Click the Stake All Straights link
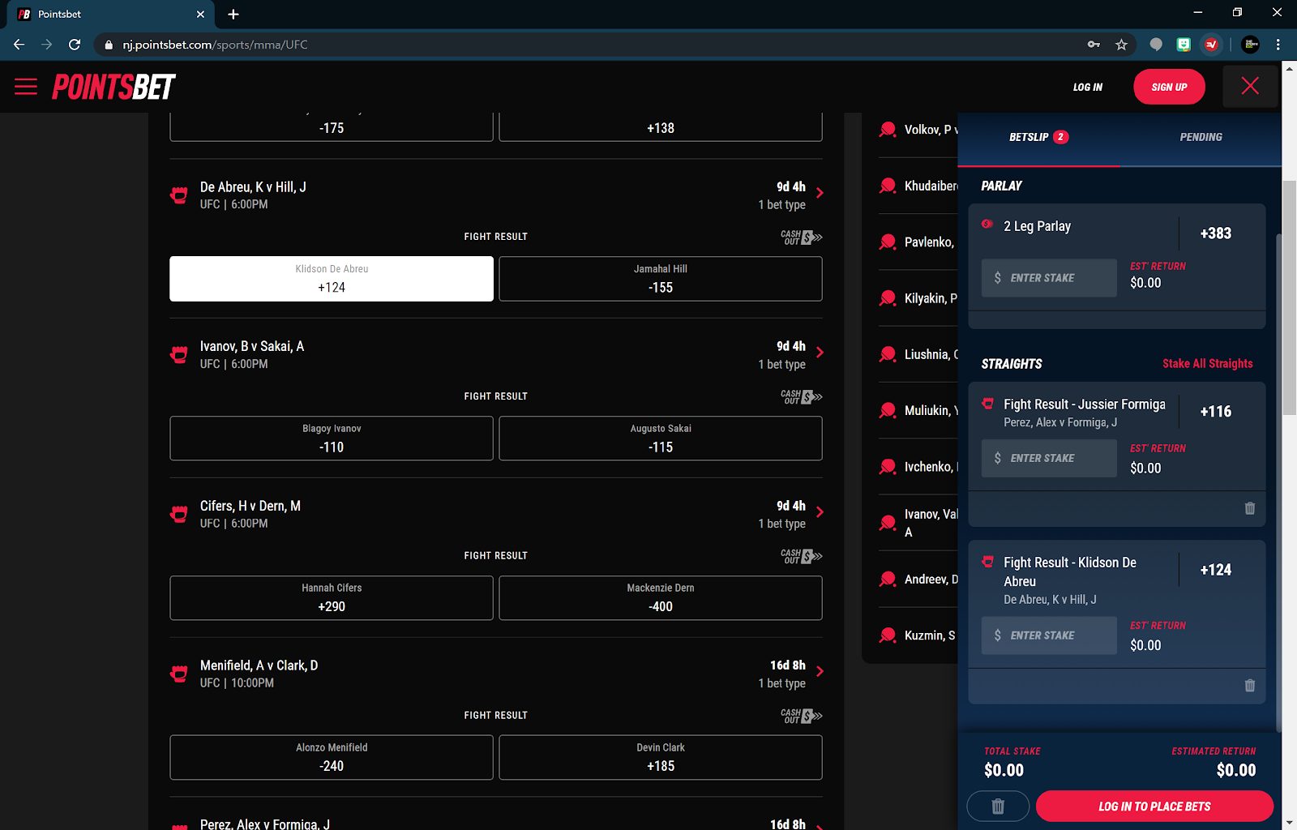1297x830 pixels. coord(1209,364)
